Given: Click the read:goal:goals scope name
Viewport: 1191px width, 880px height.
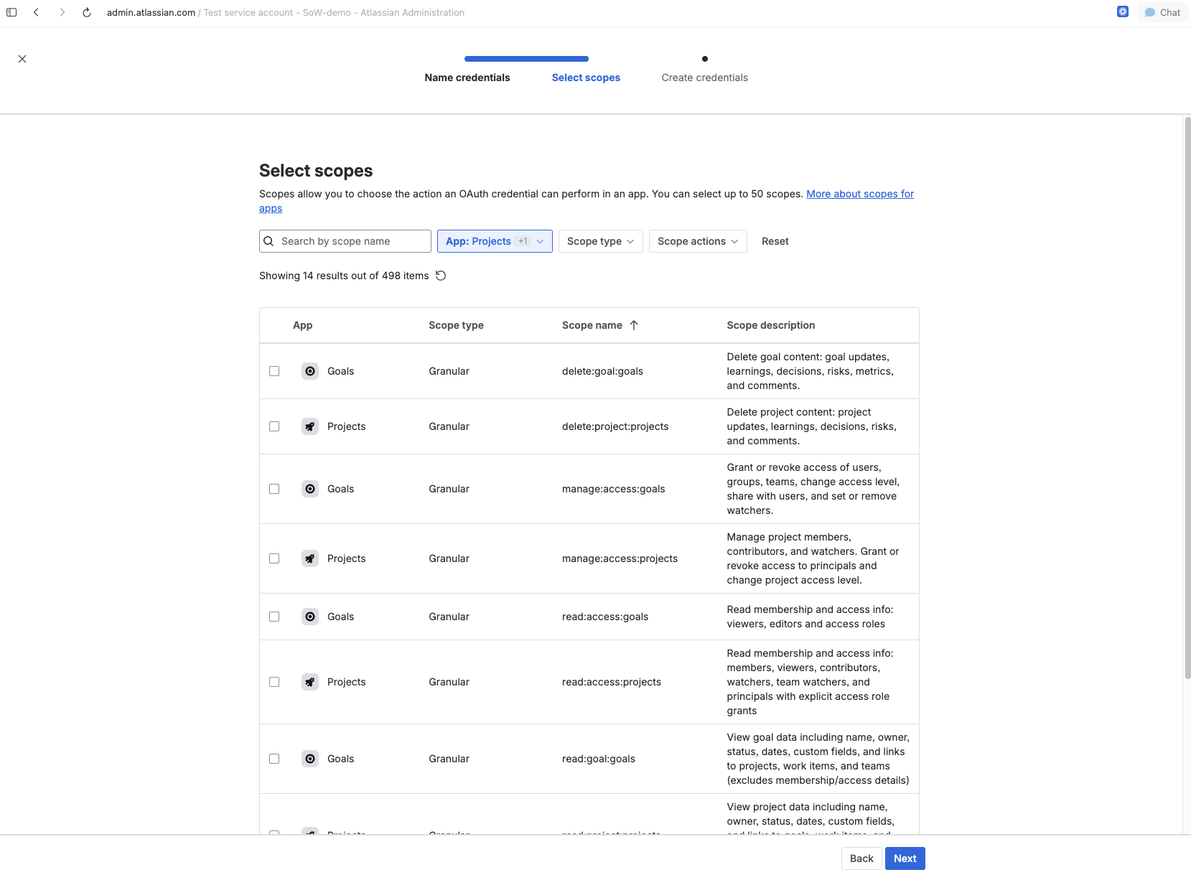Looking at the screenshot, I should [x=599, y=759].
